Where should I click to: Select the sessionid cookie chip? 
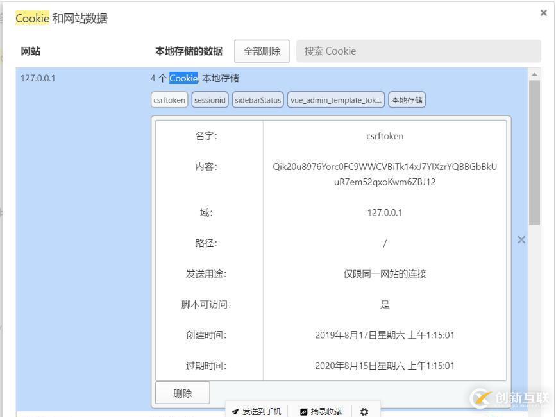coord(210,100)
